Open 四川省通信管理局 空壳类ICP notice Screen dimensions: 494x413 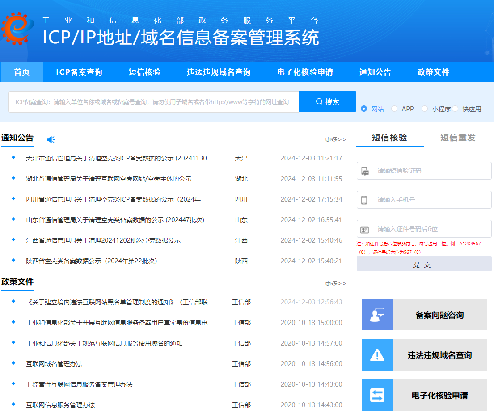(114, 199)
